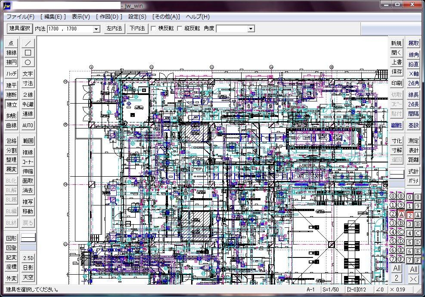The width and height of the screenshot is (425, 297).
Task: Pick the 移動 move tool
Action: [x=28, y=211]
